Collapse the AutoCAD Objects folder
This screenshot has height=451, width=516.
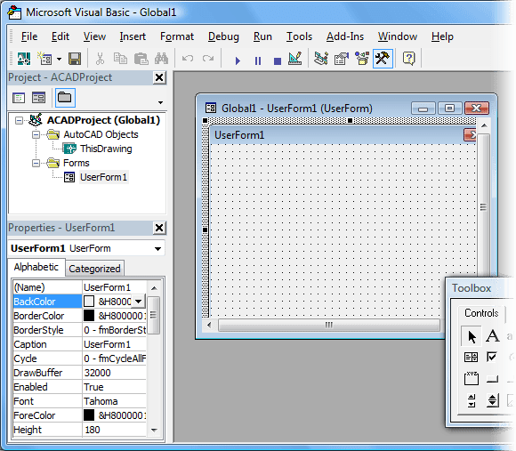point(36,134)
